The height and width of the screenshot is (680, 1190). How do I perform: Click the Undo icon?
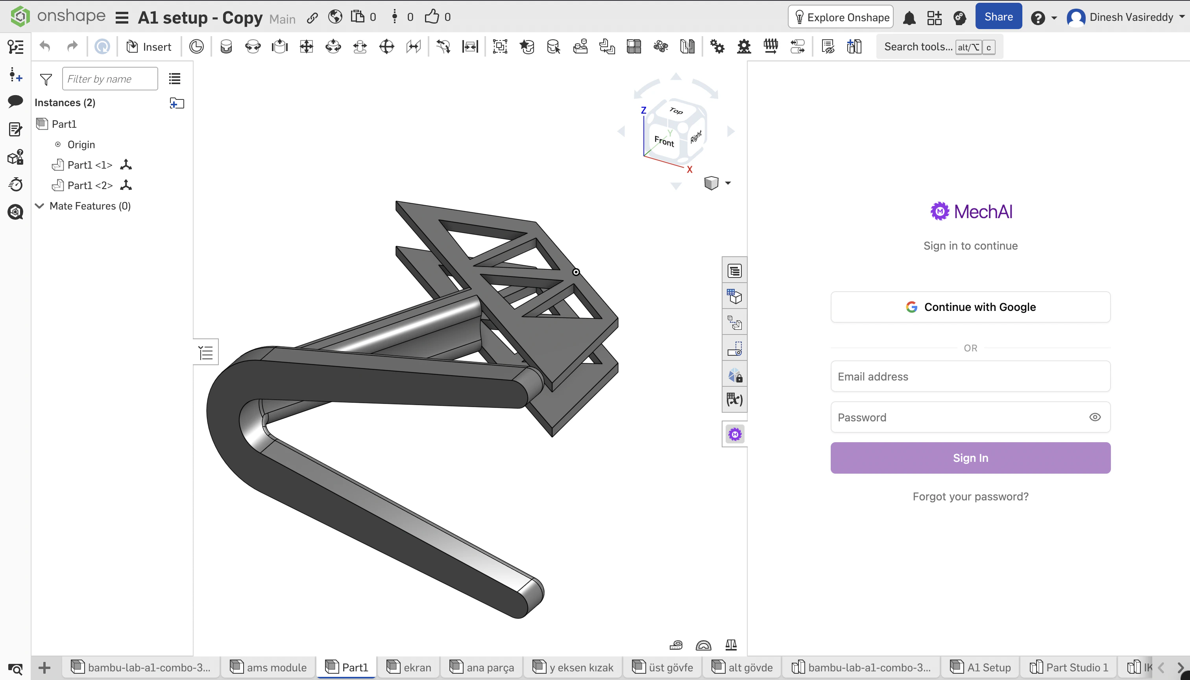click(44, 46)
